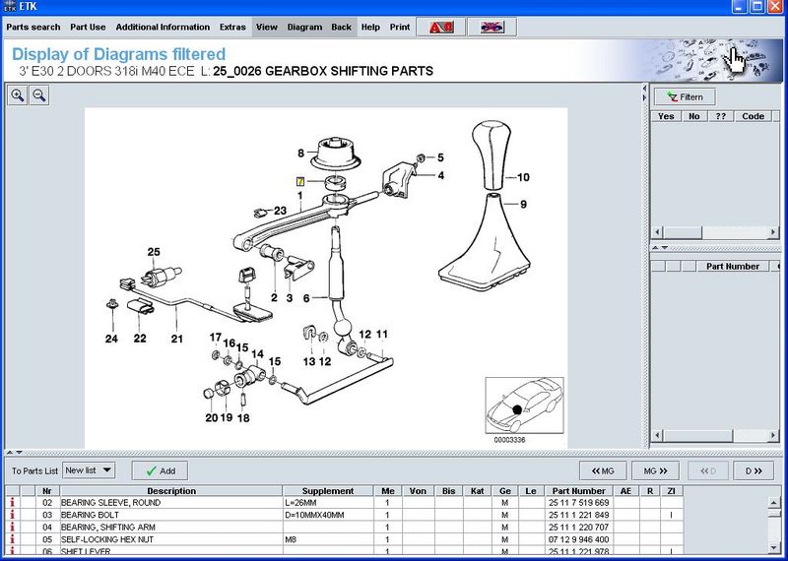Viewport: 788px width, 561px height.
Task: Open info icon for row 03 bearing bolt
Action: (12, 515)
